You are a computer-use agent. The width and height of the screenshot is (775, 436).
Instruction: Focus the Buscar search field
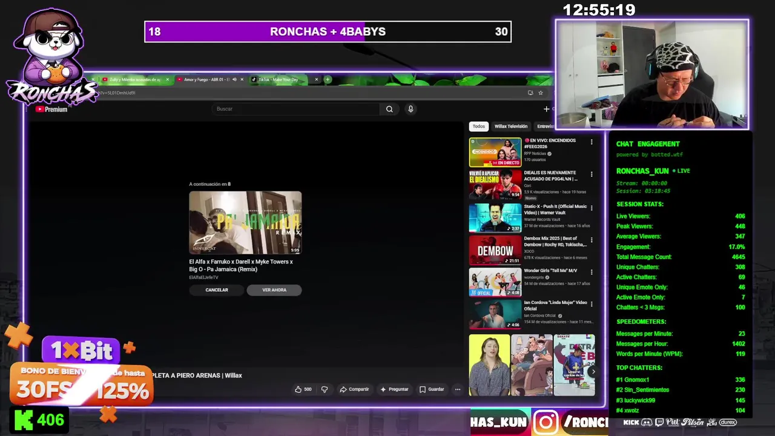tap(297, 109)
